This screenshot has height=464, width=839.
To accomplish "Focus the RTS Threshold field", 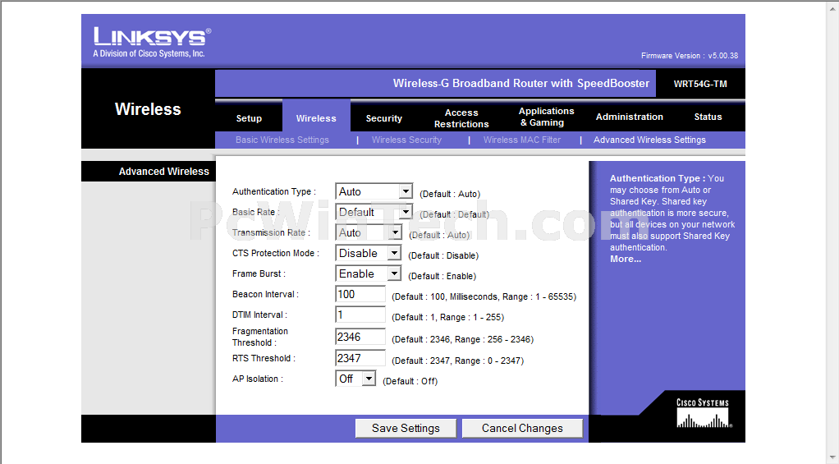I will [x=360, y=358].
